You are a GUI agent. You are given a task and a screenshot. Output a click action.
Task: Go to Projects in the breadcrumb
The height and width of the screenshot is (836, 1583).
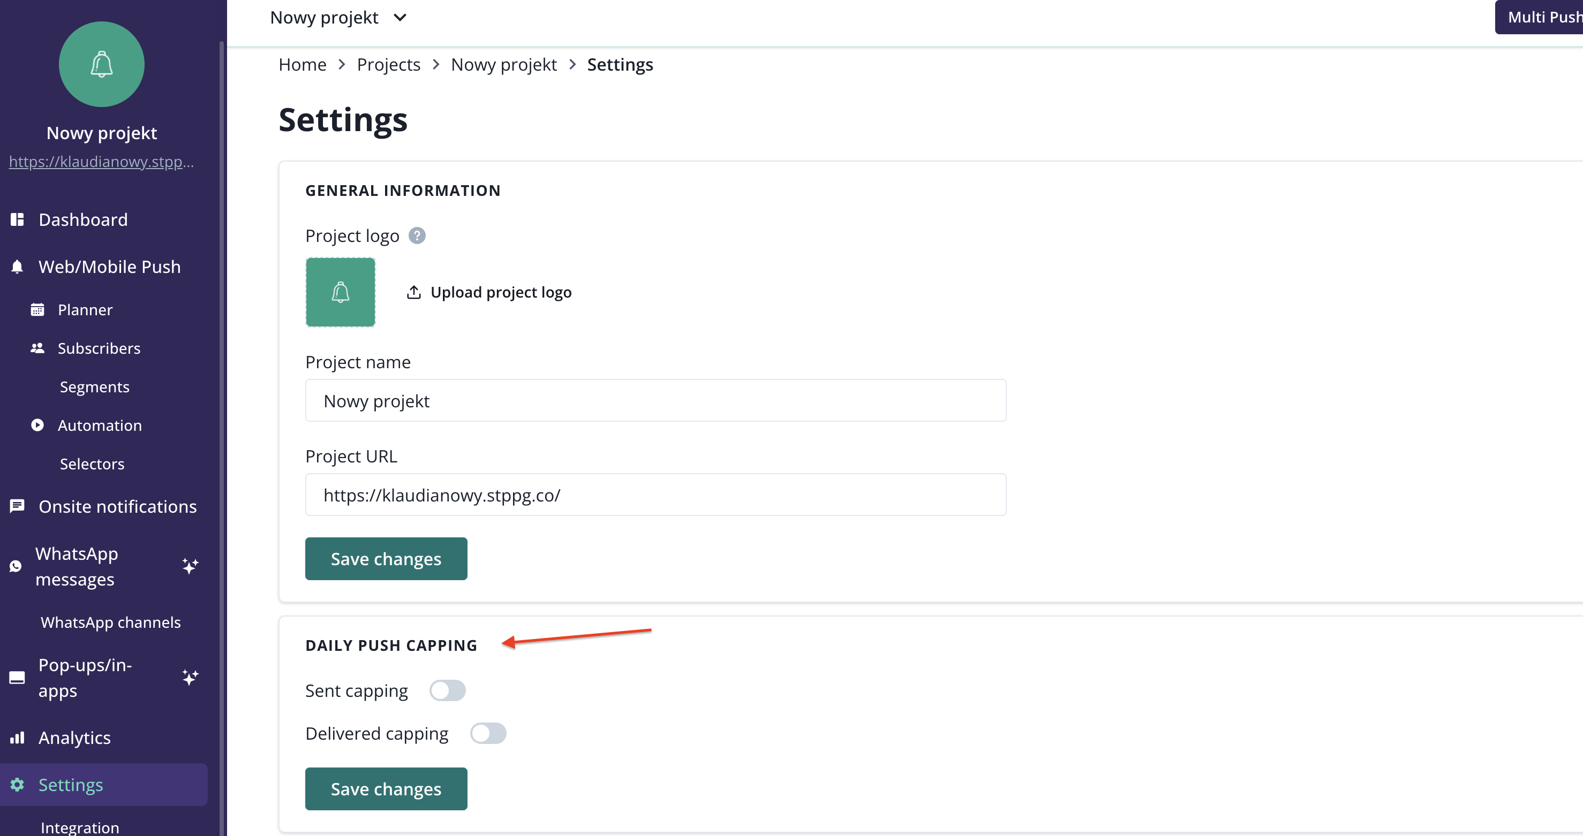[388, 65]
